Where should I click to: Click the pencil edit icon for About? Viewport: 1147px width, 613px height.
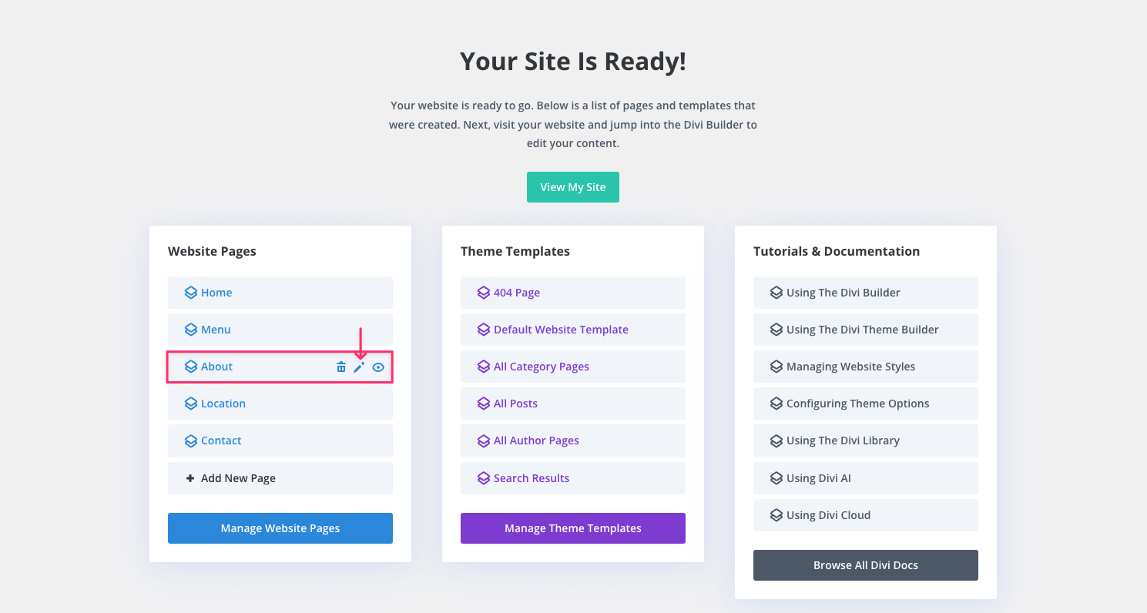click(x=359, y=367)
